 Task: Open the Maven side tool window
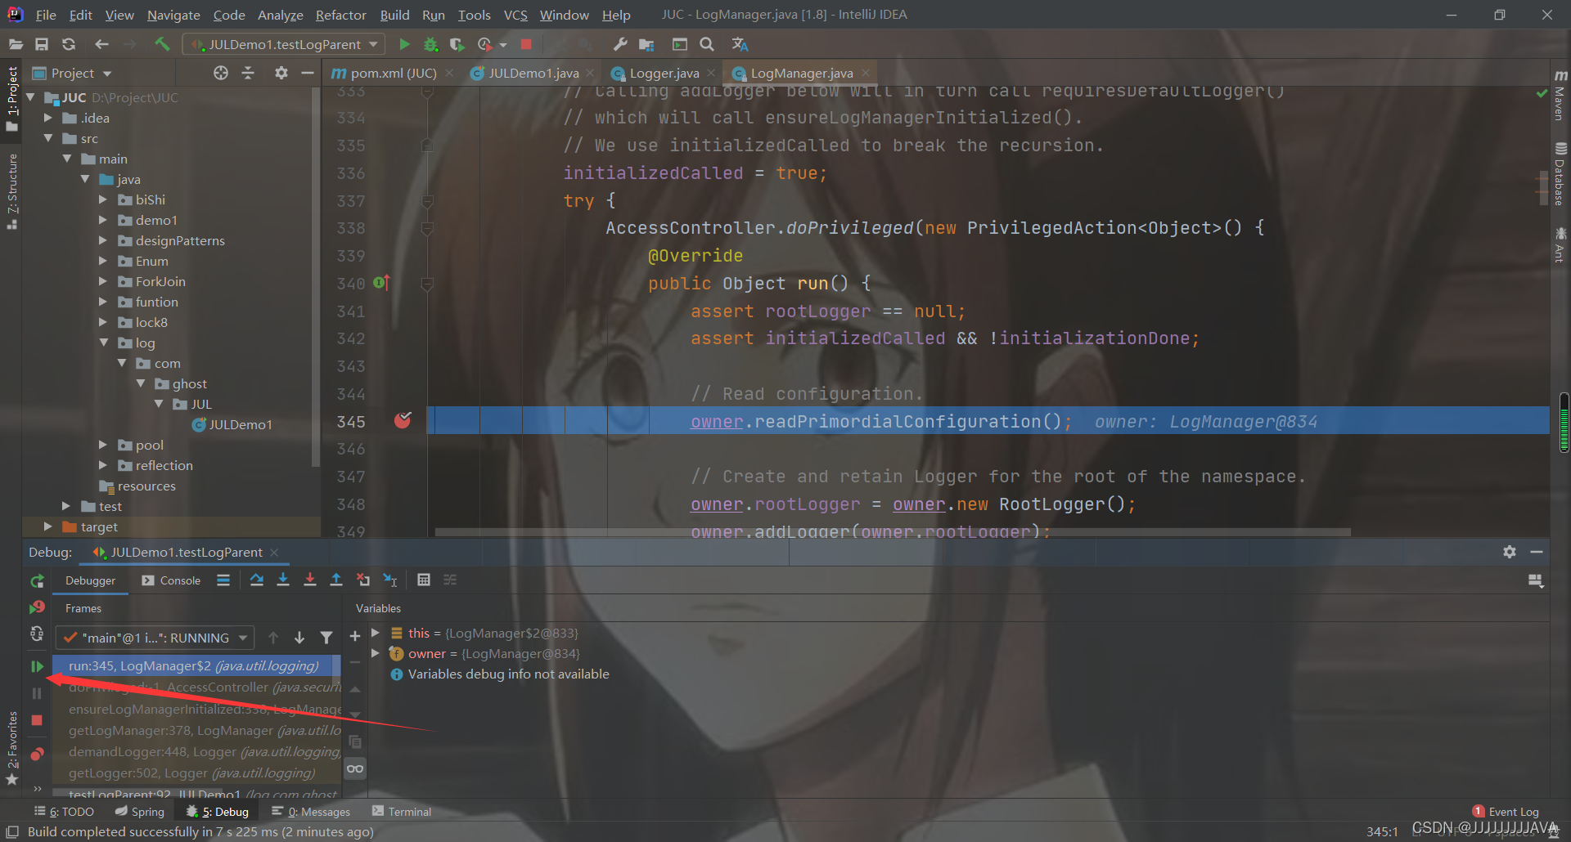[x=1560, y=94]
